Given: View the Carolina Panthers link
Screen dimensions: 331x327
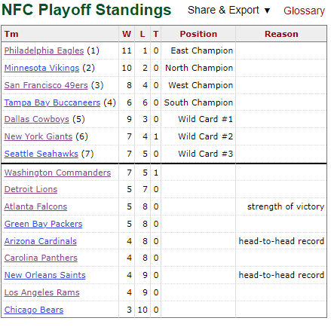Looking at the screenshot, I should [41, 258].
